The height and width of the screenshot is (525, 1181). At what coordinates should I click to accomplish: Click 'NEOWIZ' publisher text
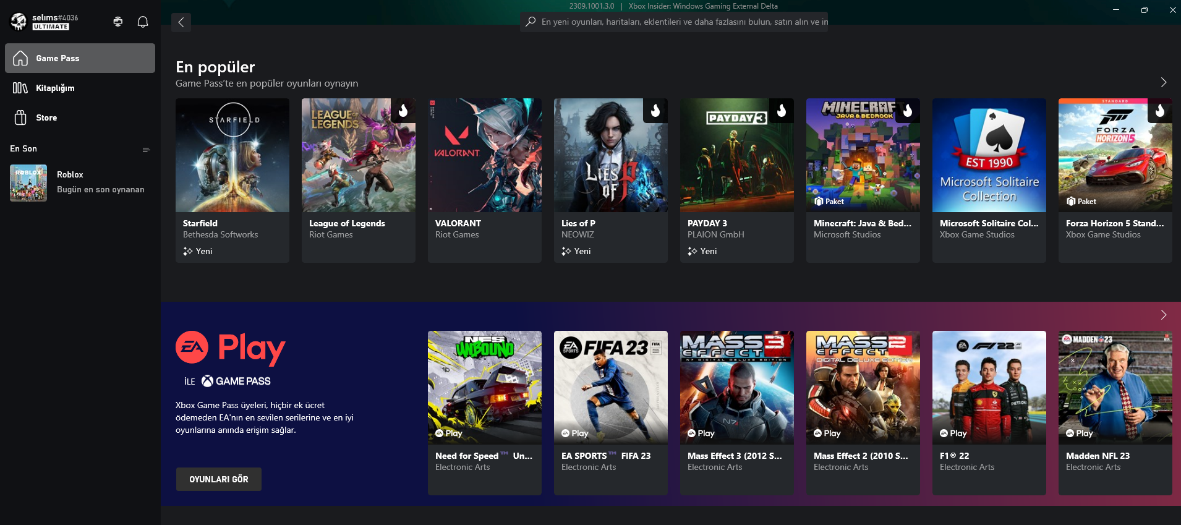click(x=578, y=235)
